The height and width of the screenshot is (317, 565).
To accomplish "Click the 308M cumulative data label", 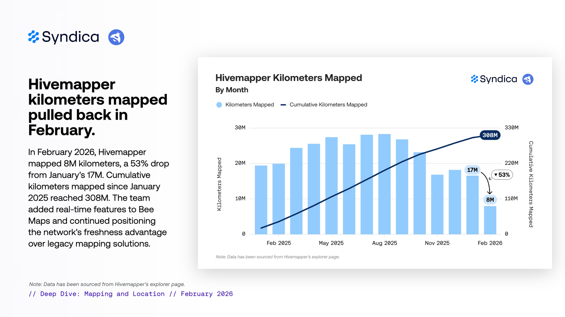I will 490,135.
